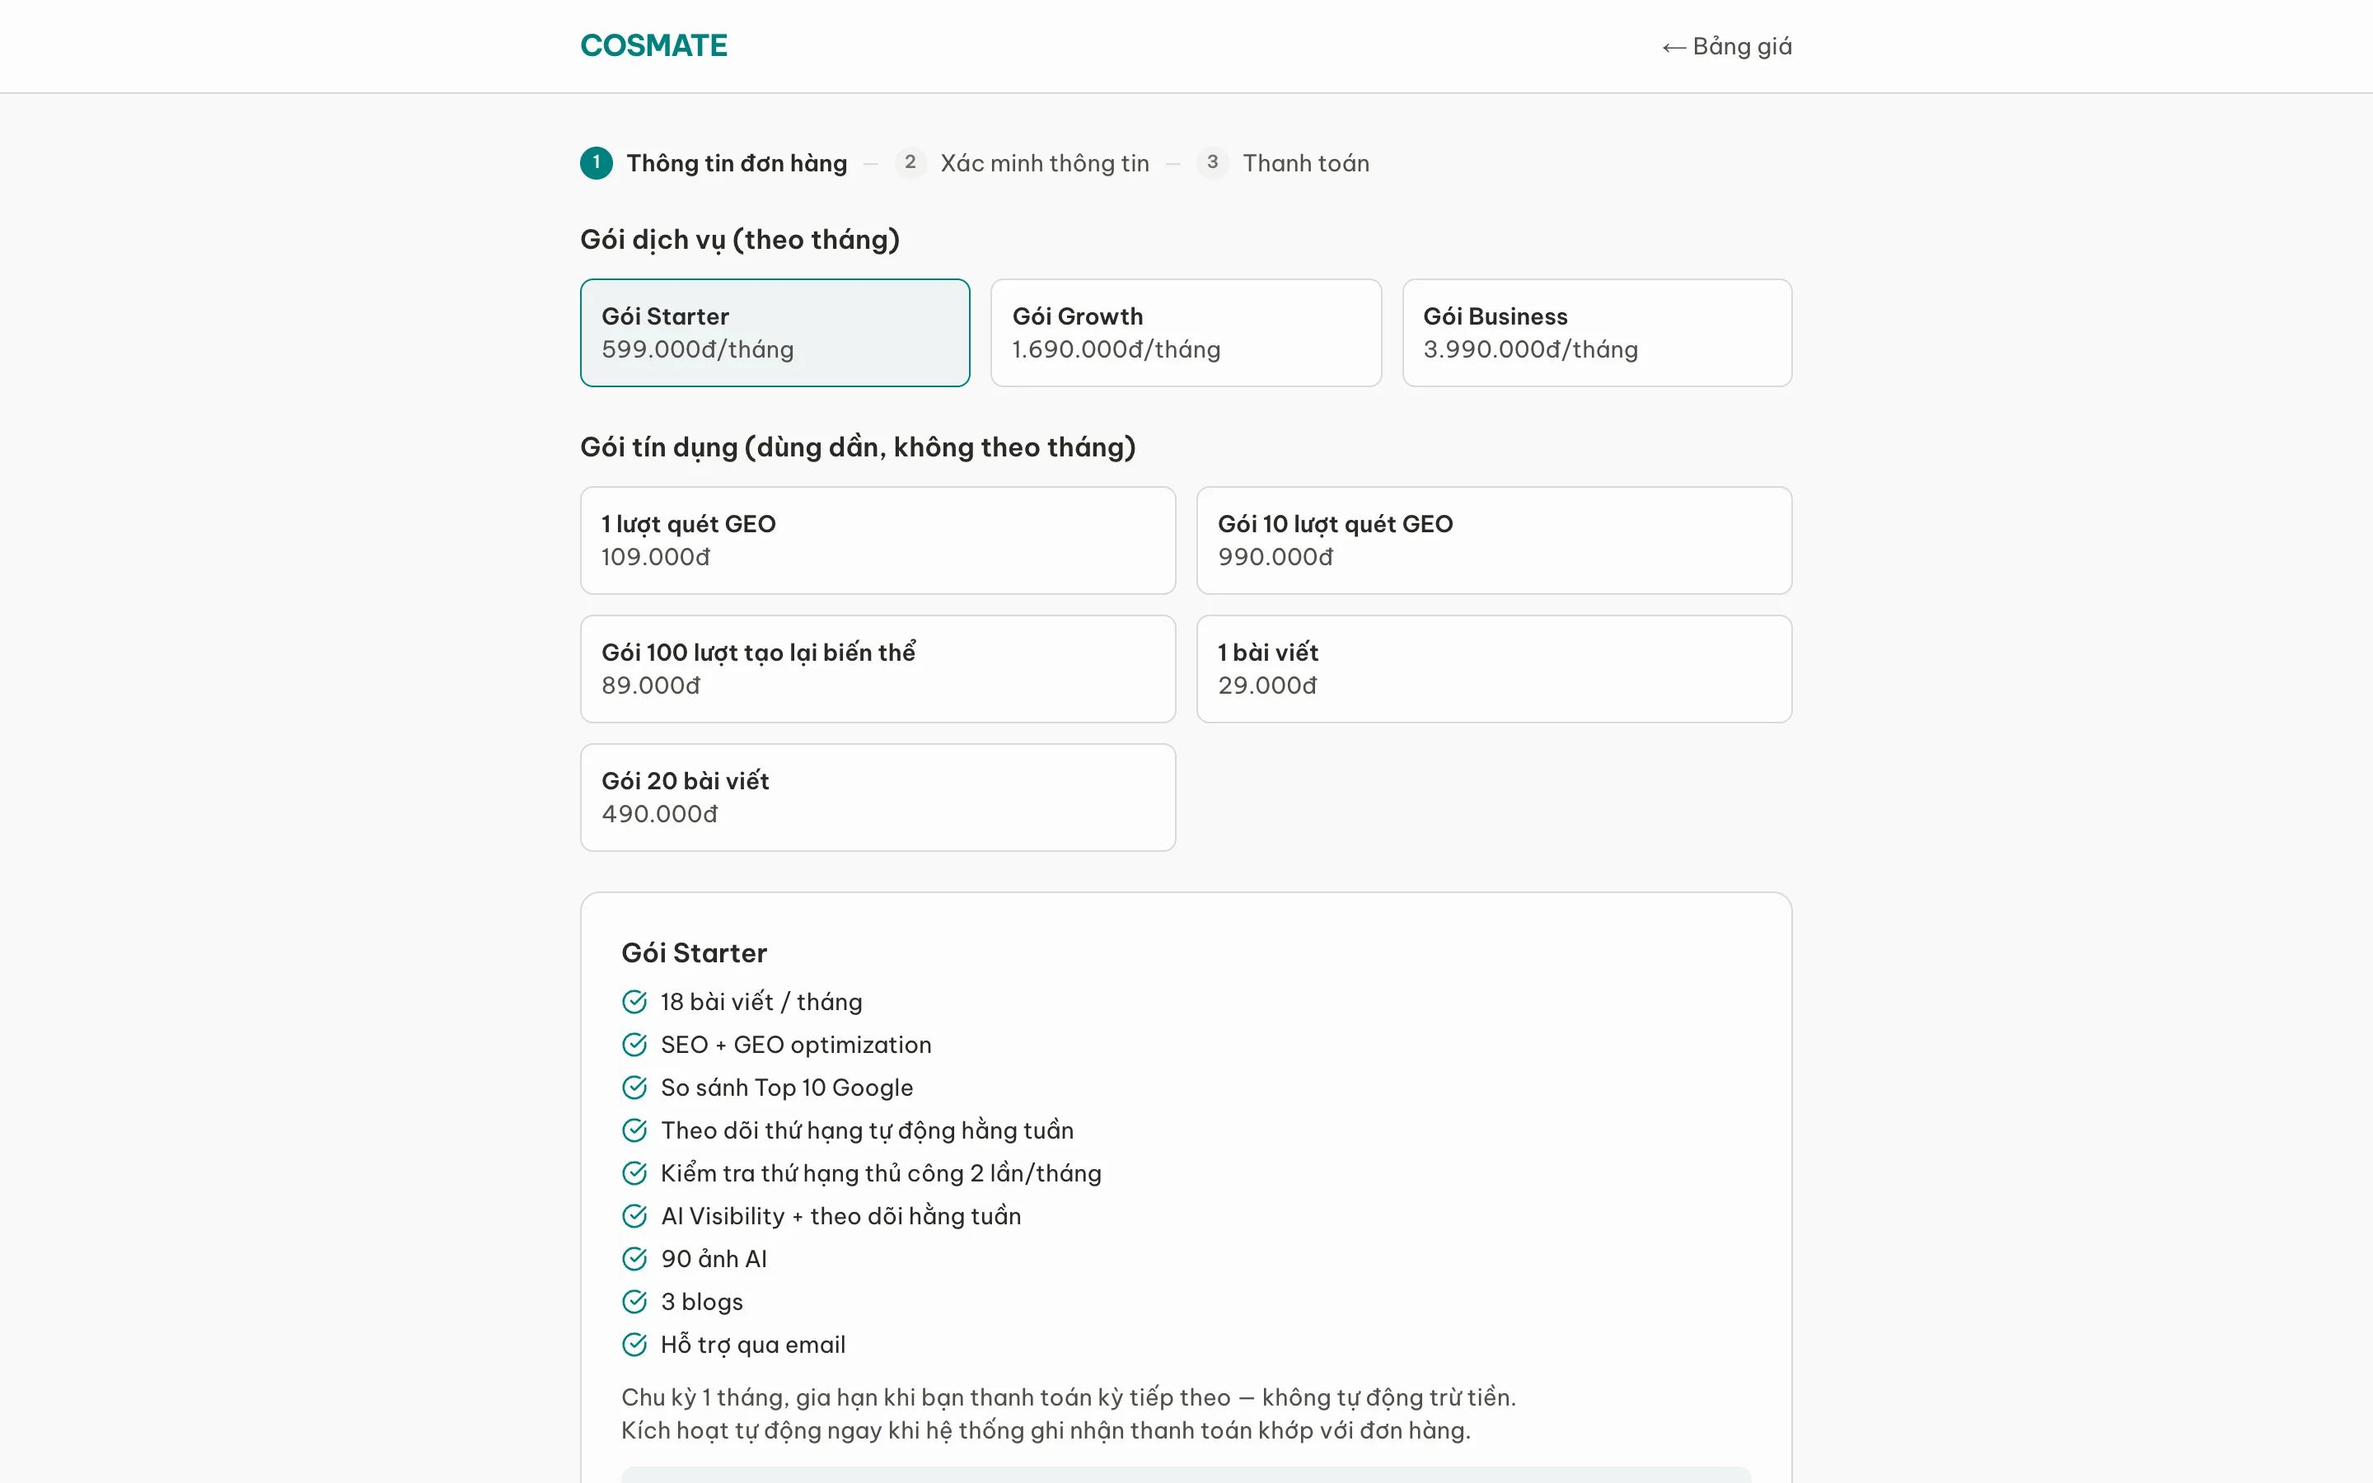Click check icon beside 3 blogs
This screenshot has width=2373, height=1483.
(x=634, y=1302)
